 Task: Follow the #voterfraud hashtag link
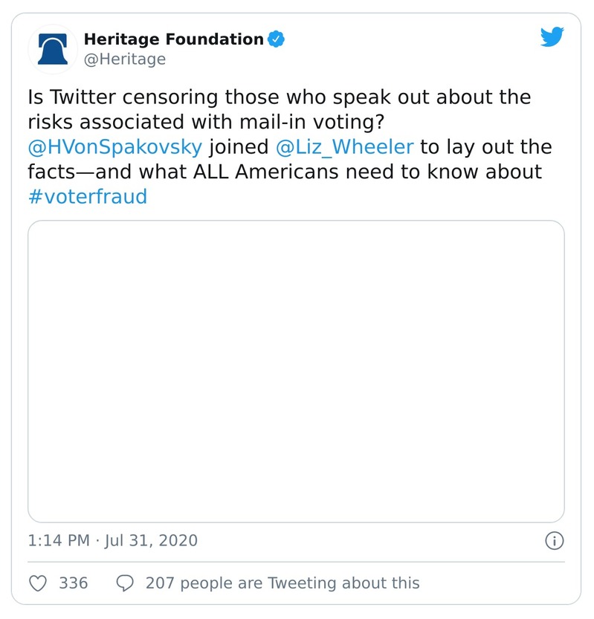tap(87, 197)
